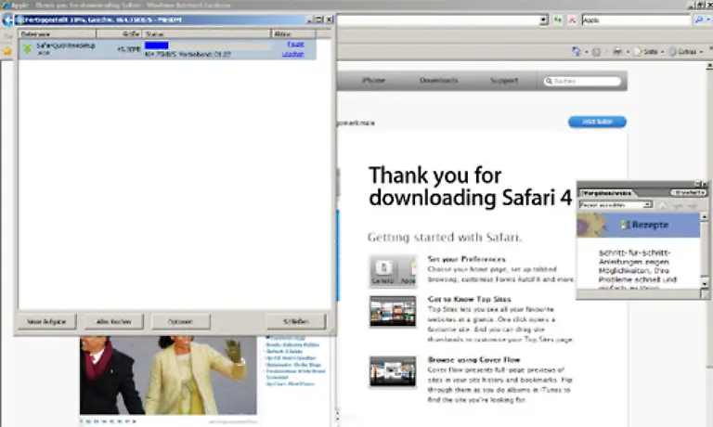713x427 pixels.
Task: Open the Support tab on Apple navigation
Action: pos(504,81)
